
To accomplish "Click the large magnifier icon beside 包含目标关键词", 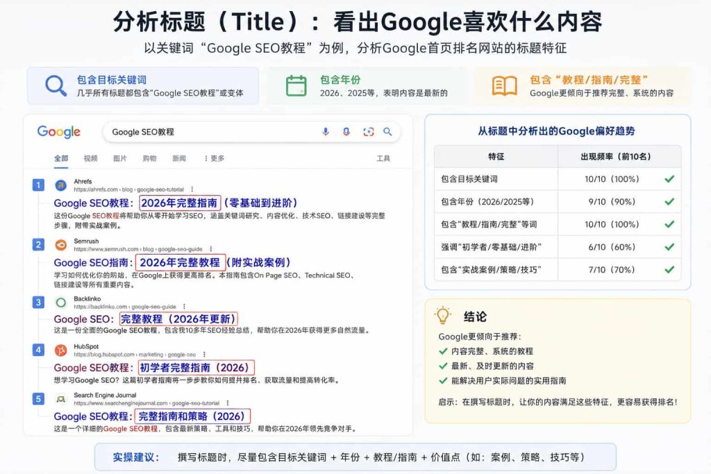I will pos(56,85).
